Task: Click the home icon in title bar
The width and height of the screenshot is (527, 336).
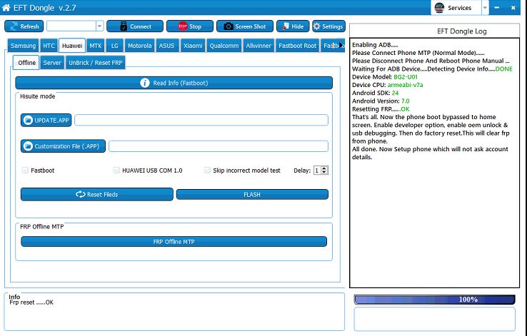Action: coord(6,7)
